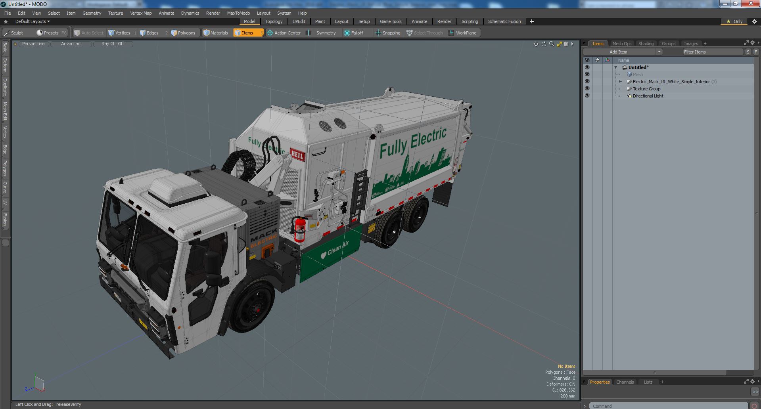
Task: Open the Deform vertical sidebar tab
Action: coord(5,65)
